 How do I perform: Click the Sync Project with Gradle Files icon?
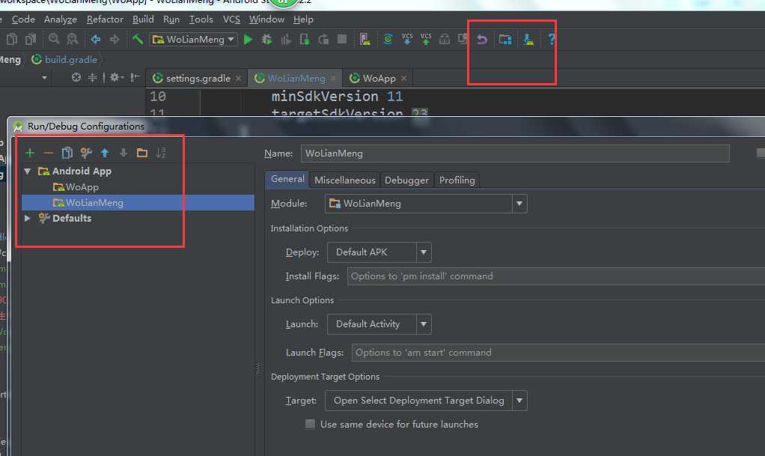388,40
